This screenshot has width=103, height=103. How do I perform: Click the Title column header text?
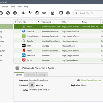24,22
